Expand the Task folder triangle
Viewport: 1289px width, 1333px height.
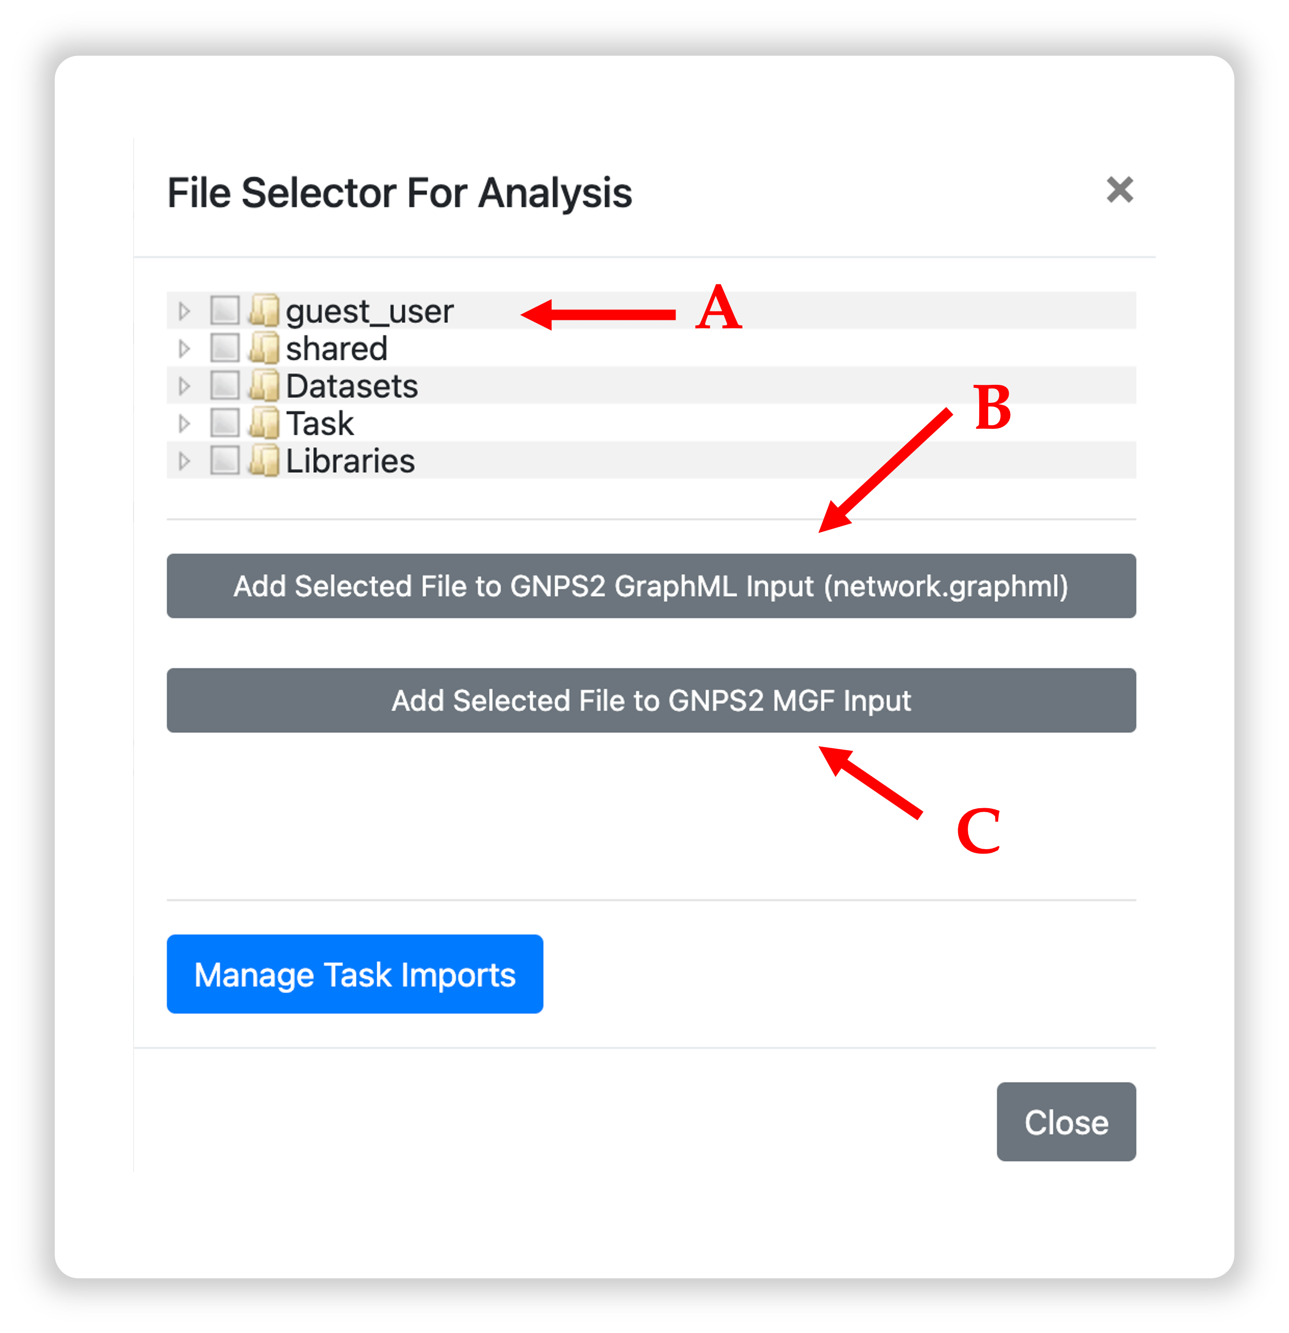(x=183, y=423)
